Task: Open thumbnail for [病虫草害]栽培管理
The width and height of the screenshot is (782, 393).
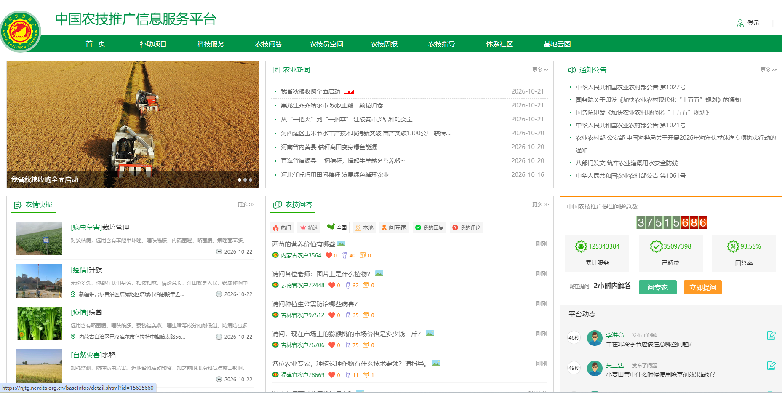Action: pos(39,238)
